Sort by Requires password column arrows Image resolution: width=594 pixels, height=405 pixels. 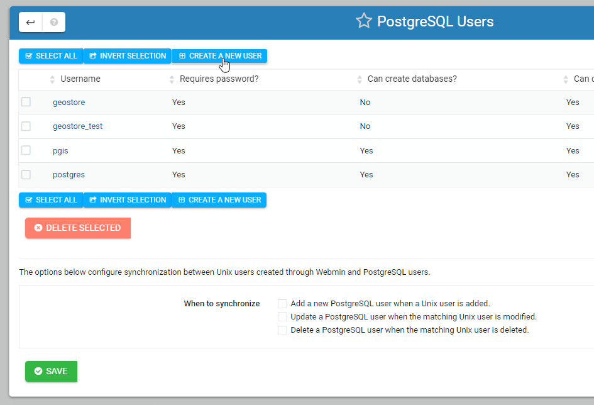[x=172, y=79]
